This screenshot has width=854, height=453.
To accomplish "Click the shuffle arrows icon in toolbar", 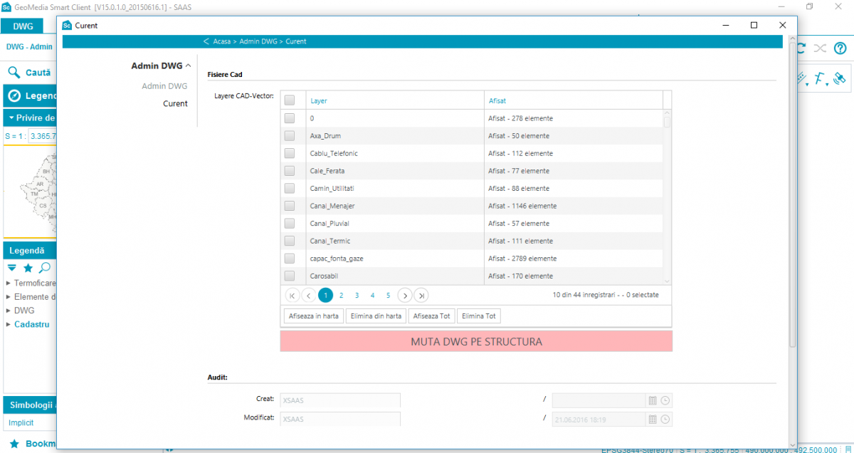I will tap(820, 48).
